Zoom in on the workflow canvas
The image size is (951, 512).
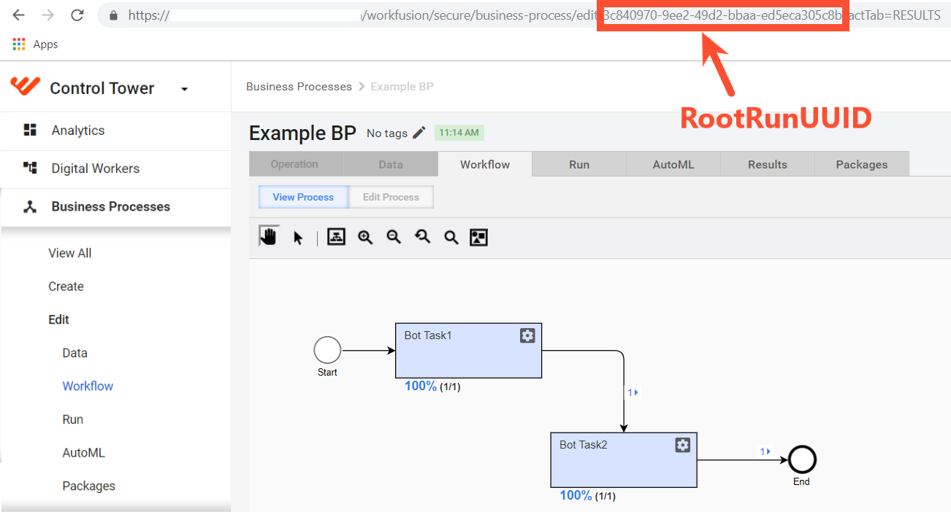(365, 237)
